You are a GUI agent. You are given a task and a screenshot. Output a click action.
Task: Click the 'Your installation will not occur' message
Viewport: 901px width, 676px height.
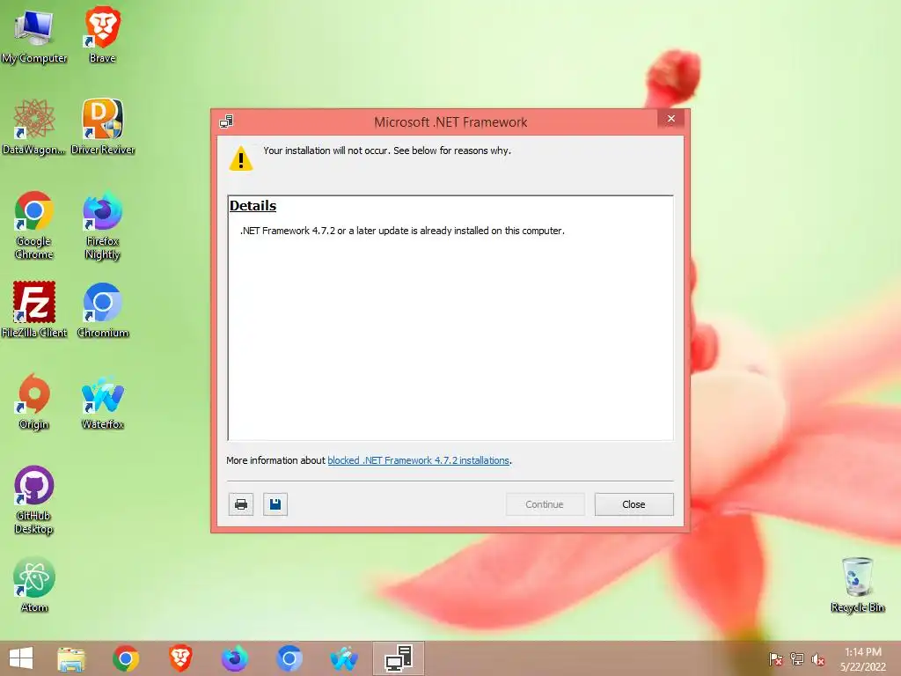point(387,151)
